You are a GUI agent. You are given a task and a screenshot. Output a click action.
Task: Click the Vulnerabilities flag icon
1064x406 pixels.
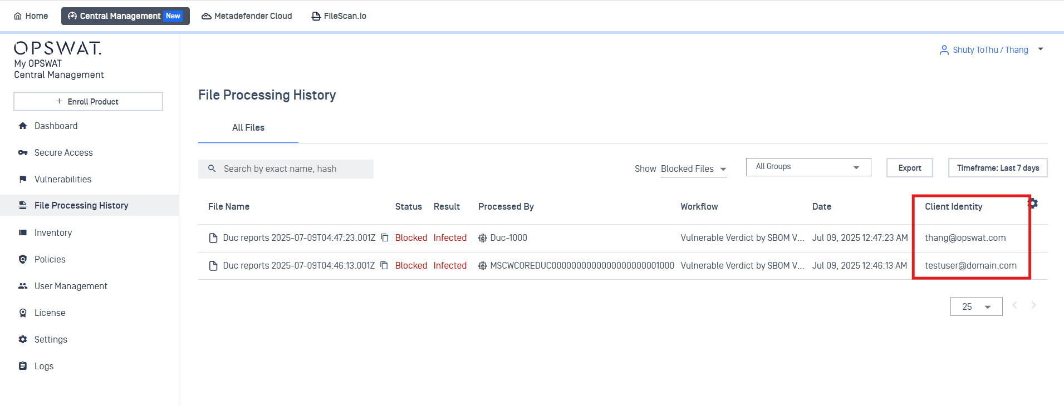point(23,179)
